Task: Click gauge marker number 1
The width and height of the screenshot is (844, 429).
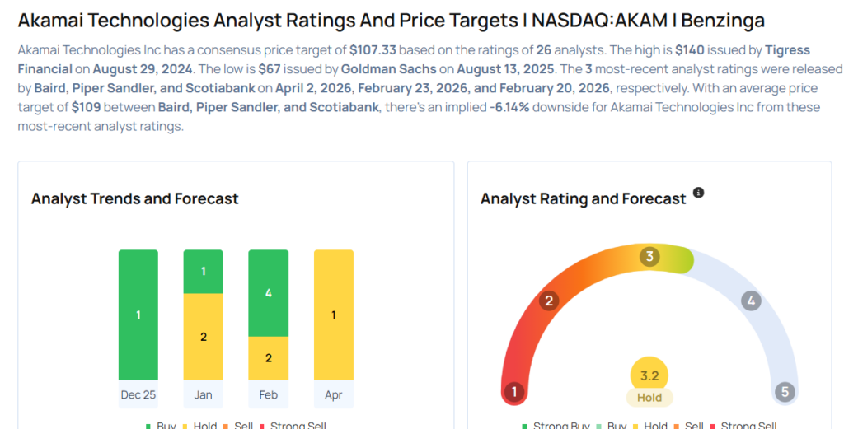Action: click(514, 391)
